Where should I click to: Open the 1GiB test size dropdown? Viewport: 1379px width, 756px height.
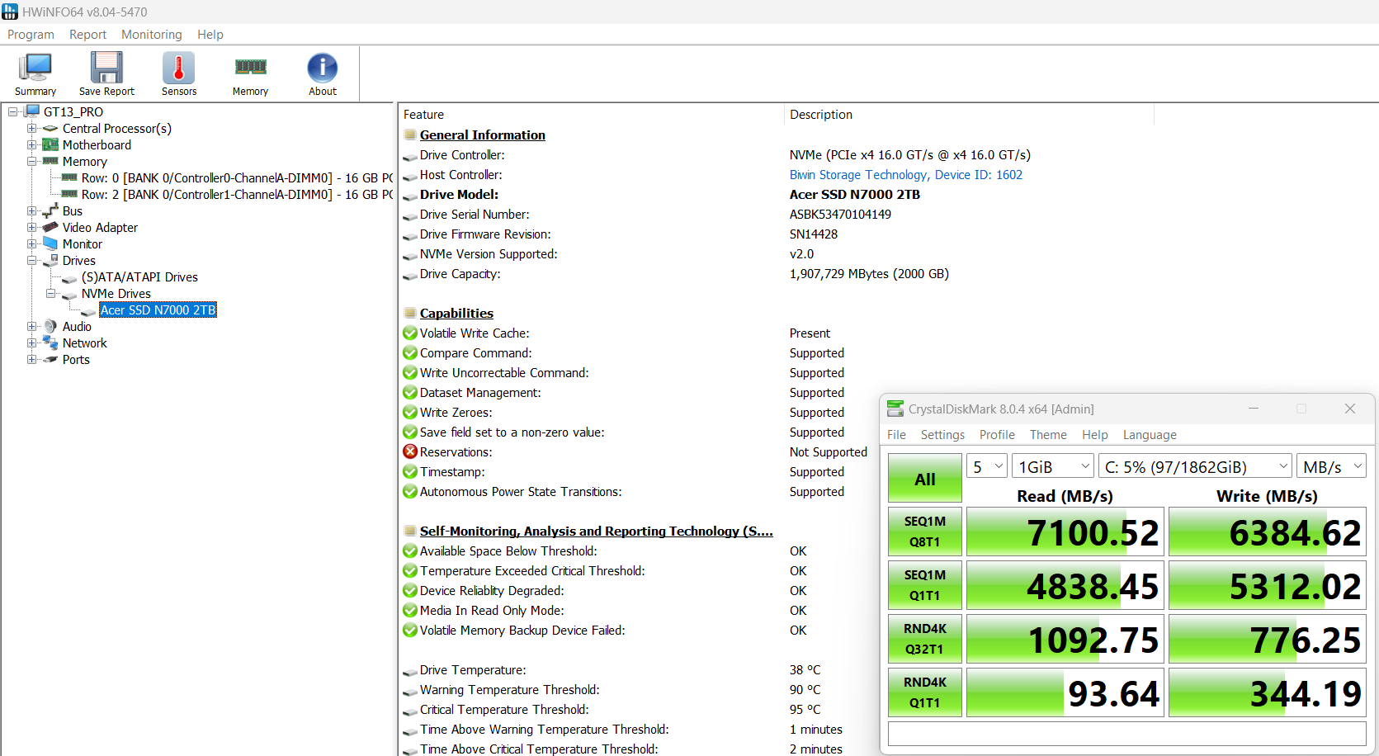tap(1053, 466)
